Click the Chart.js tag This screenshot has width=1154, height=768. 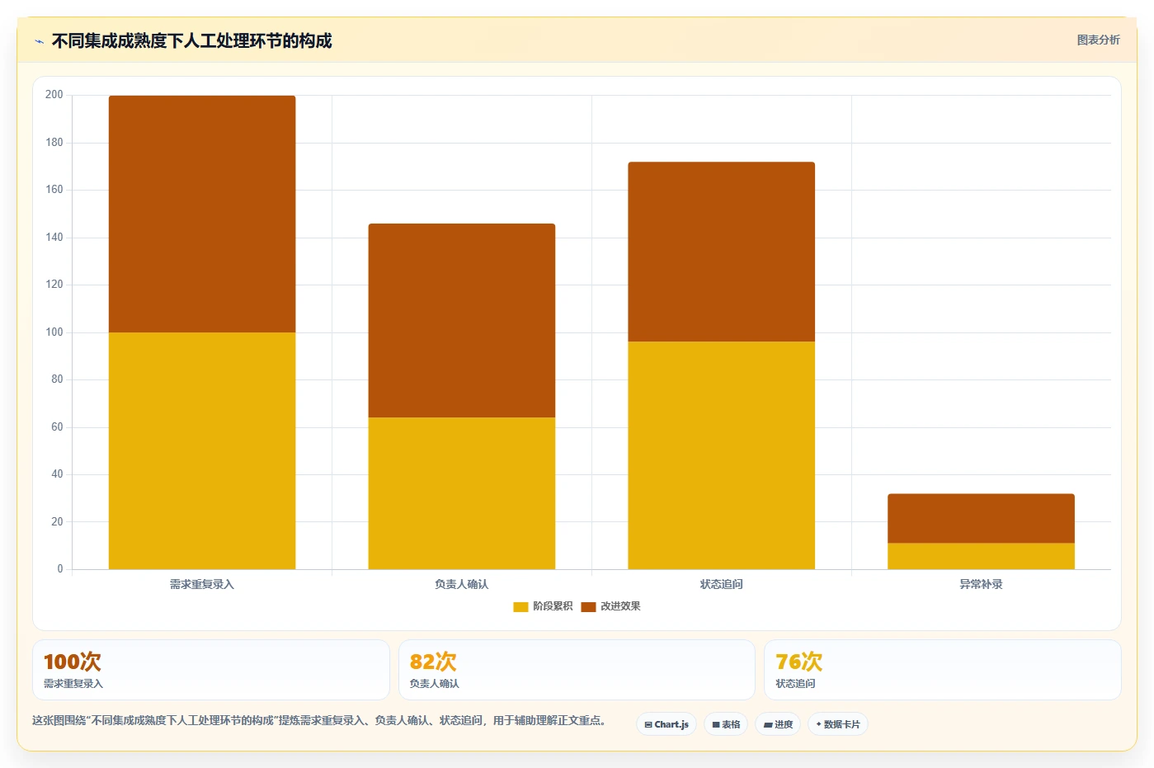[x=666, y=724]
